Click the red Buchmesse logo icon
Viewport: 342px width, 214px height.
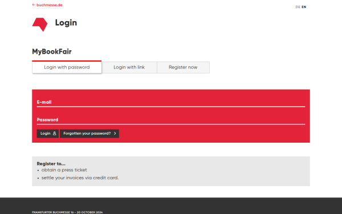[x=40, y=25]
